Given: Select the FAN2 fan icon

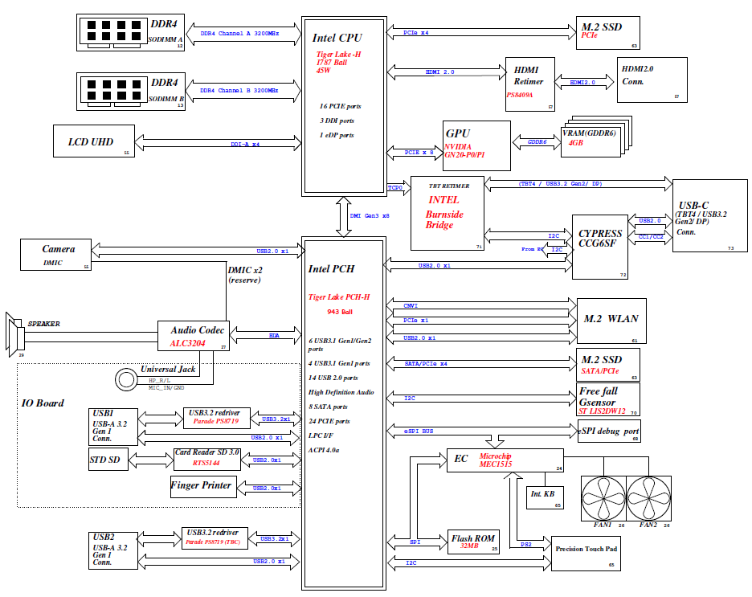Looking at the screenshot, I should click(x=648, y=498).
